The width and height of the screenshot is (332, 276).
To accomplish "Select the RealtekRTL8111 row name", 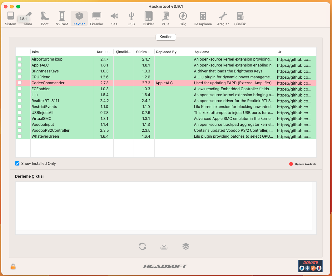I will pos(45,101).
